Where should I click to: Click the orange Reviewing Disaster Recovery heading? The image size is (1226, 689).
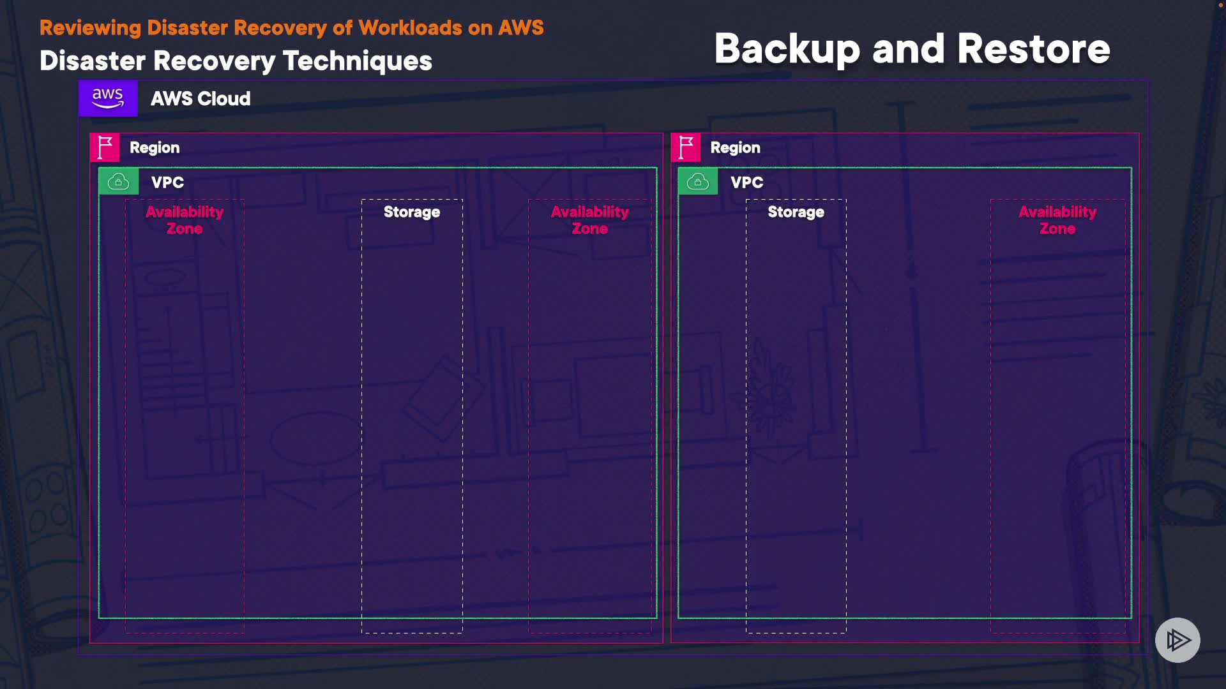click(x=291, y=27)
